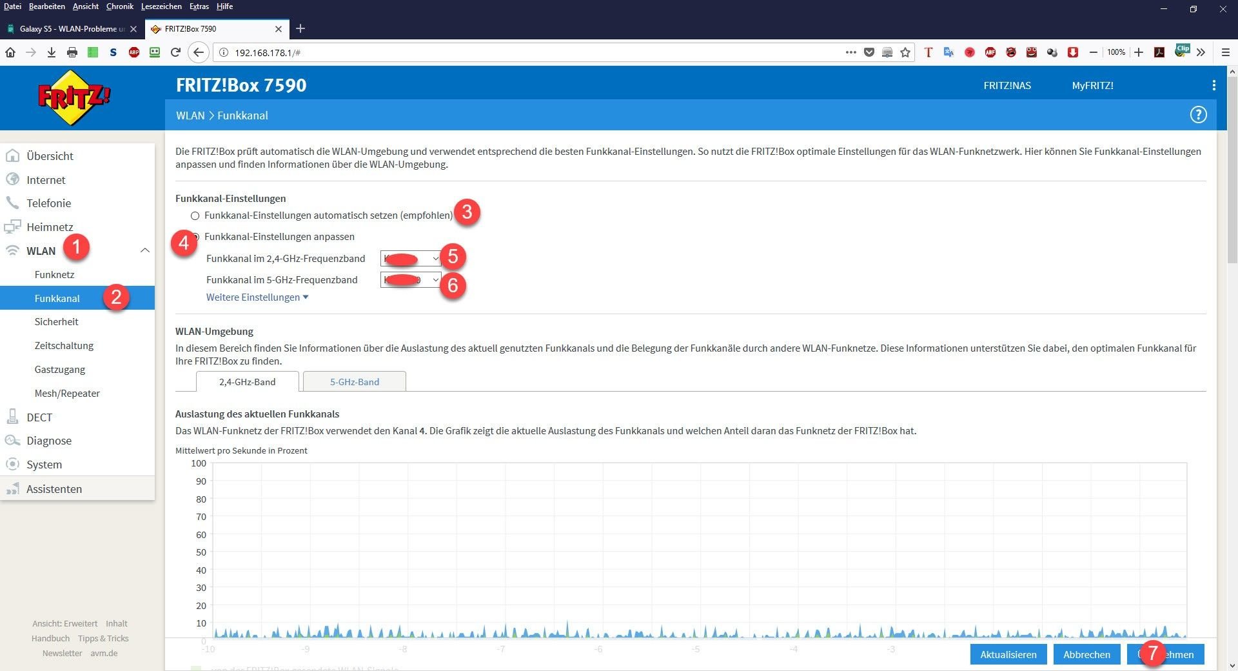1238x671 pixels.
Task: Save page to Pocket icon
Action: click(x=869, y=52)
